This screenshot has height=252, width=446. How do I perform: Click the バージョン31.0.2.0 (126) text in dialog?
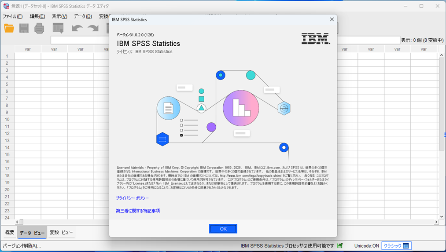point(135,35)
